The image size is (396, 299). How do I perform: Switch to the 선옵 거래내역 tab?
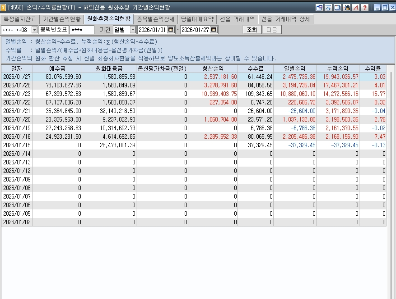coord(238,19)
